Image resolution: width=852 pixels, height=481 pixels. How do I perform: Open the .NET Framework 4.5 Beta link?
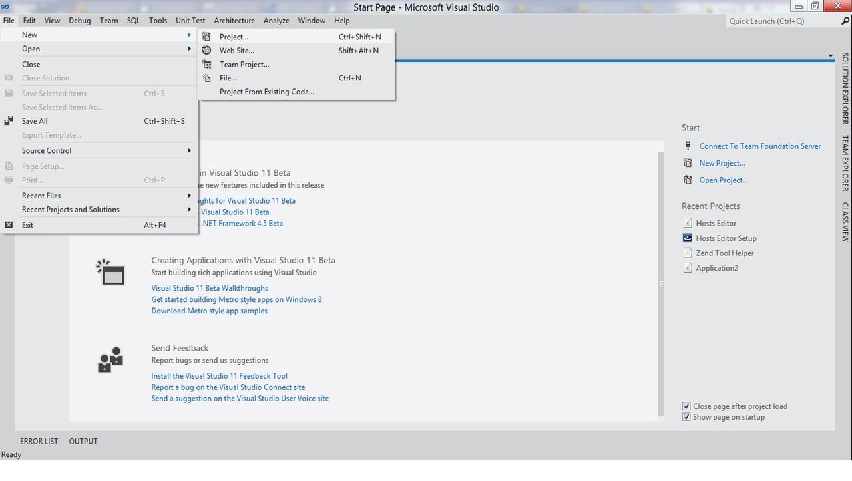click(242, 224)
